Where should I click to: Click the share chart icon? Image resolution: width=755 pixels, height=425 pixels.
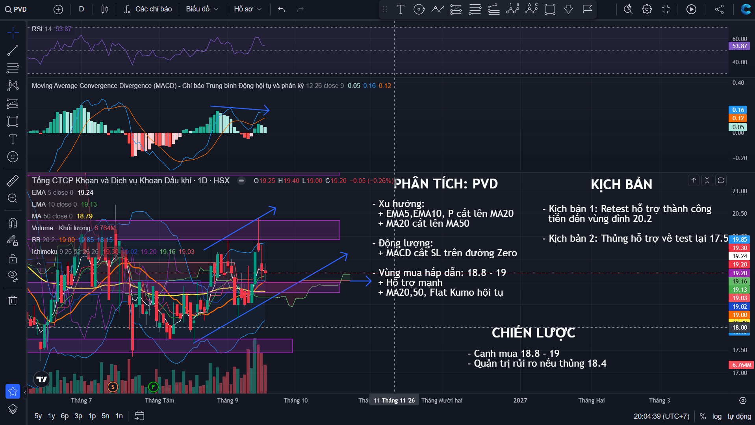pyautogui.click(x=719, y=9)
